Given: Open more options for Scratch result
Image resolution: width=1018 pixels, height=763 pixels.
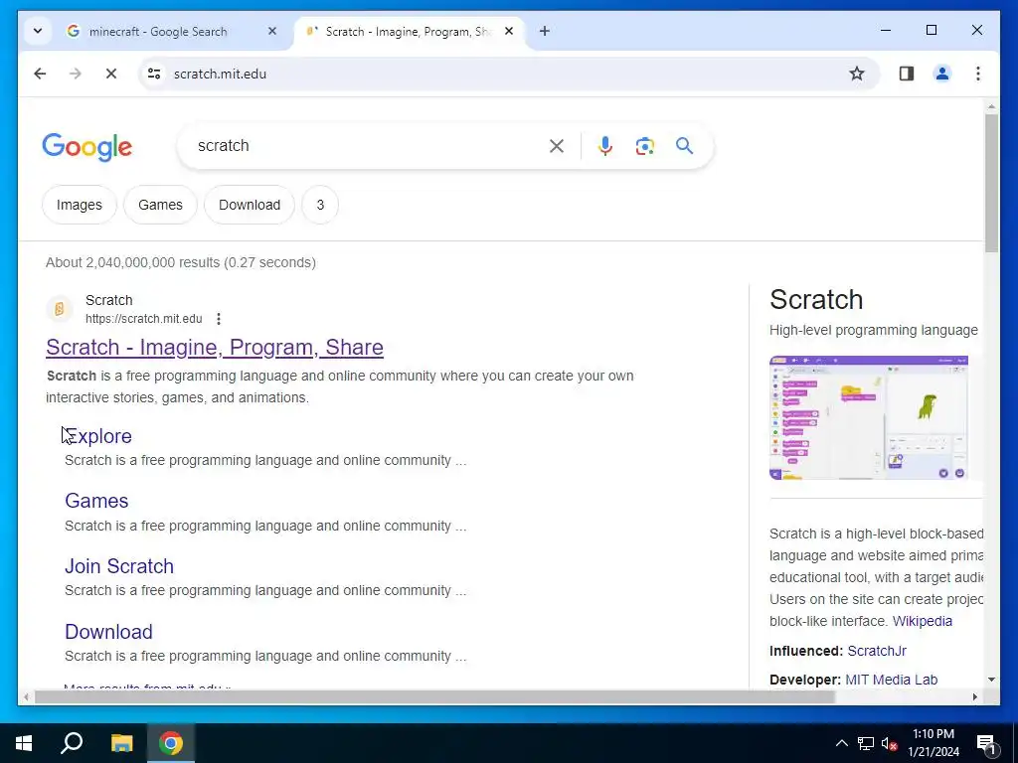Looking at the screenshot, I should tap(219, 319).
